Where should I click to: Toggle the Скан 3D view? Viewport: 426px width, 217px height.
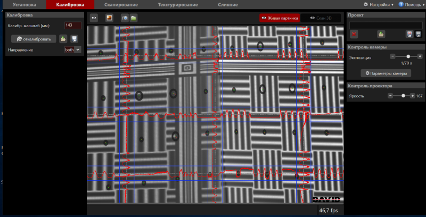coord(321,18)
